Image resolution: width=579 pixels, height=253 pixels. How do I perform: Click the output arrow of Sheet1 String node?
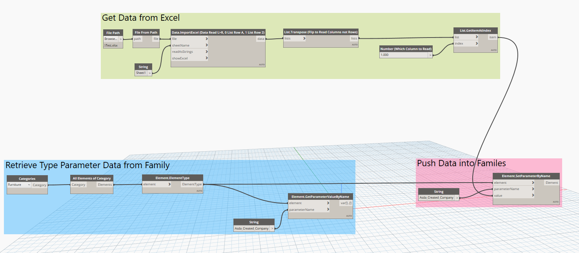coord(149,73)
